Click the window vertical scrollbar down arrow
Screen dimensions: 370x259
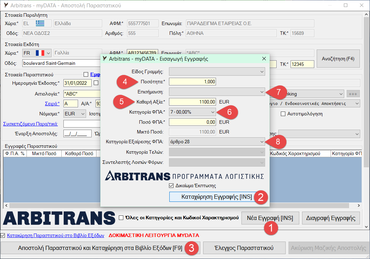(x=366, y=227)
